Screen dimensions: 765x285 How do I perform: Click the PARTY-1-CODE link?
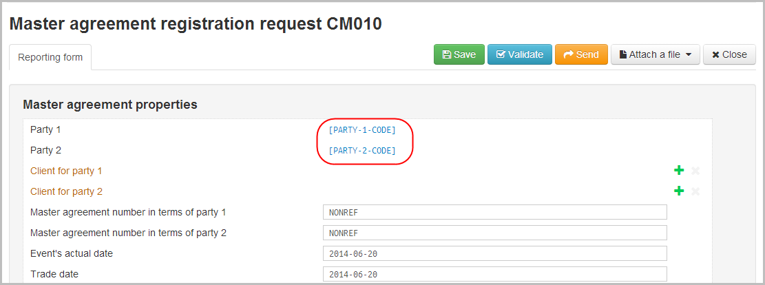coord(362,130)
